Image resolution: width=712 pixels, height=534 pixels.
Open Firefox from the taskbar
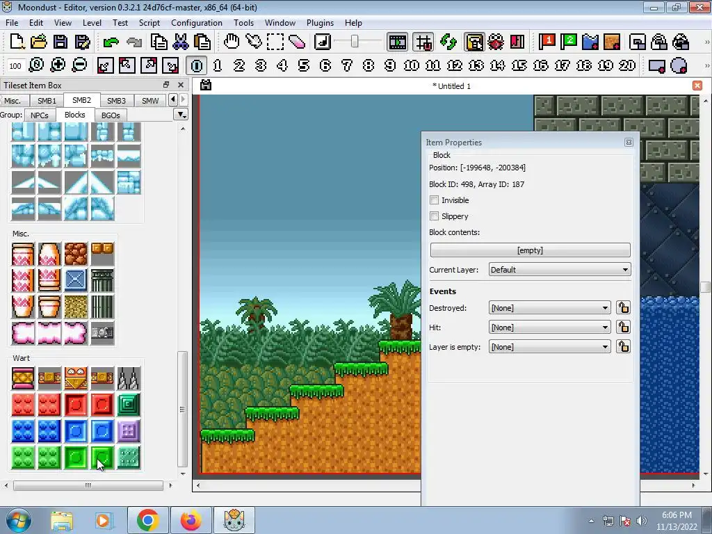pyautogui.click(x=191, y=520)
